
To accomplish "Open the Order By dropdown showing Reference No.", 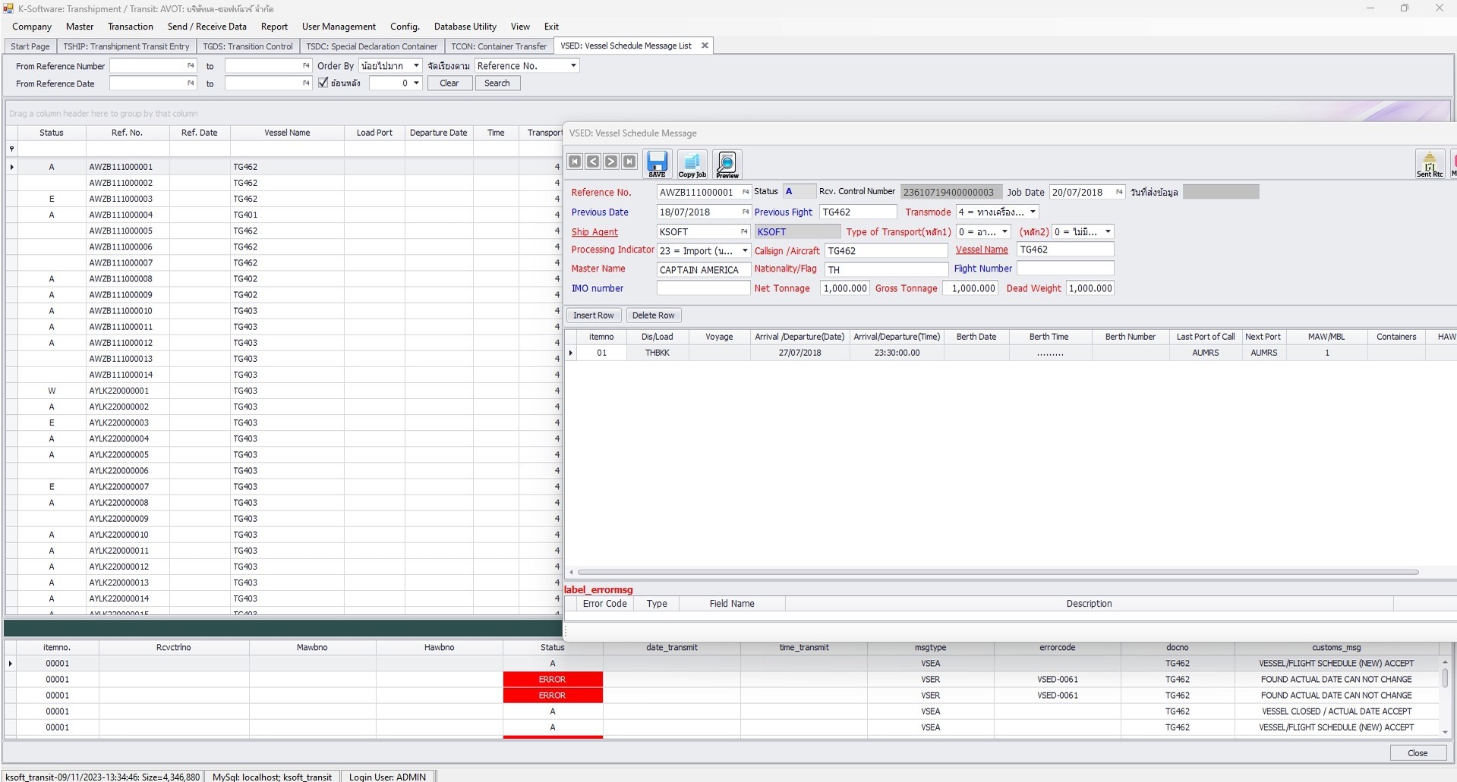I will pyautogui.click(x=570, y=65).
